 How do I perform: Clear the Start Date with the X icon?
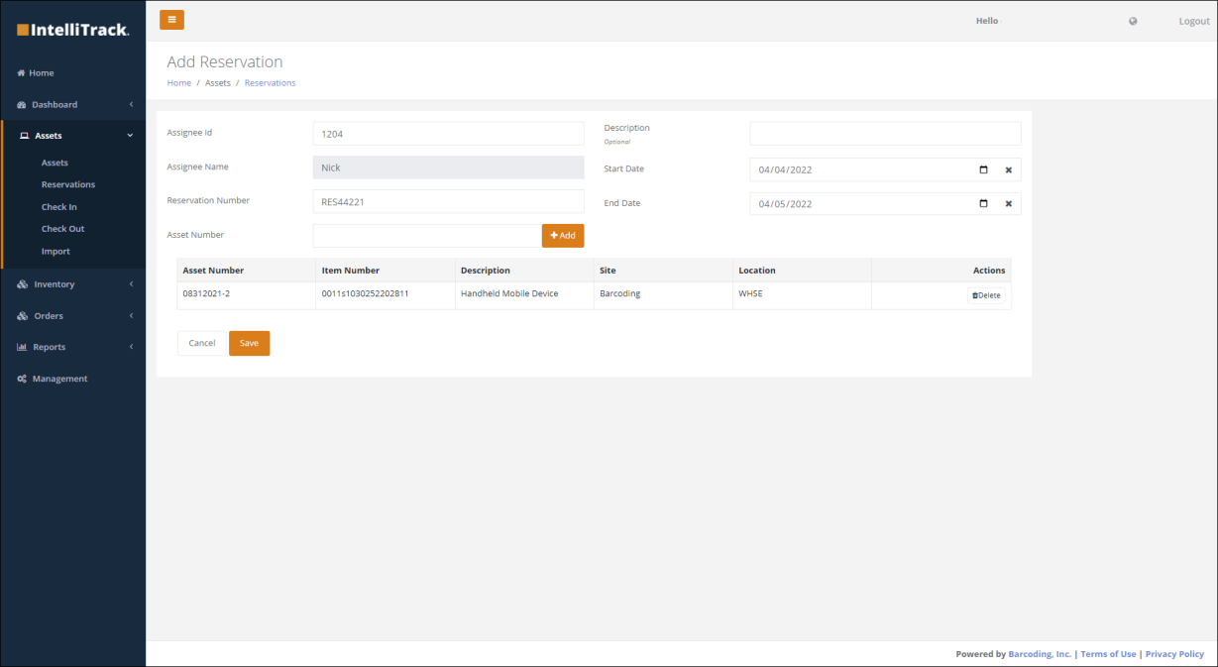1009,170
